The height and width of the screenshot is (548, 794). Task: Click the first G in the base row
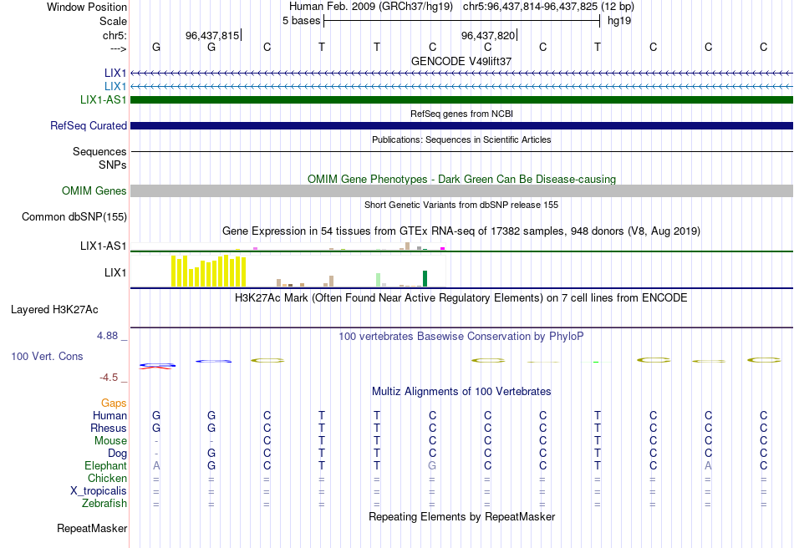156,47
